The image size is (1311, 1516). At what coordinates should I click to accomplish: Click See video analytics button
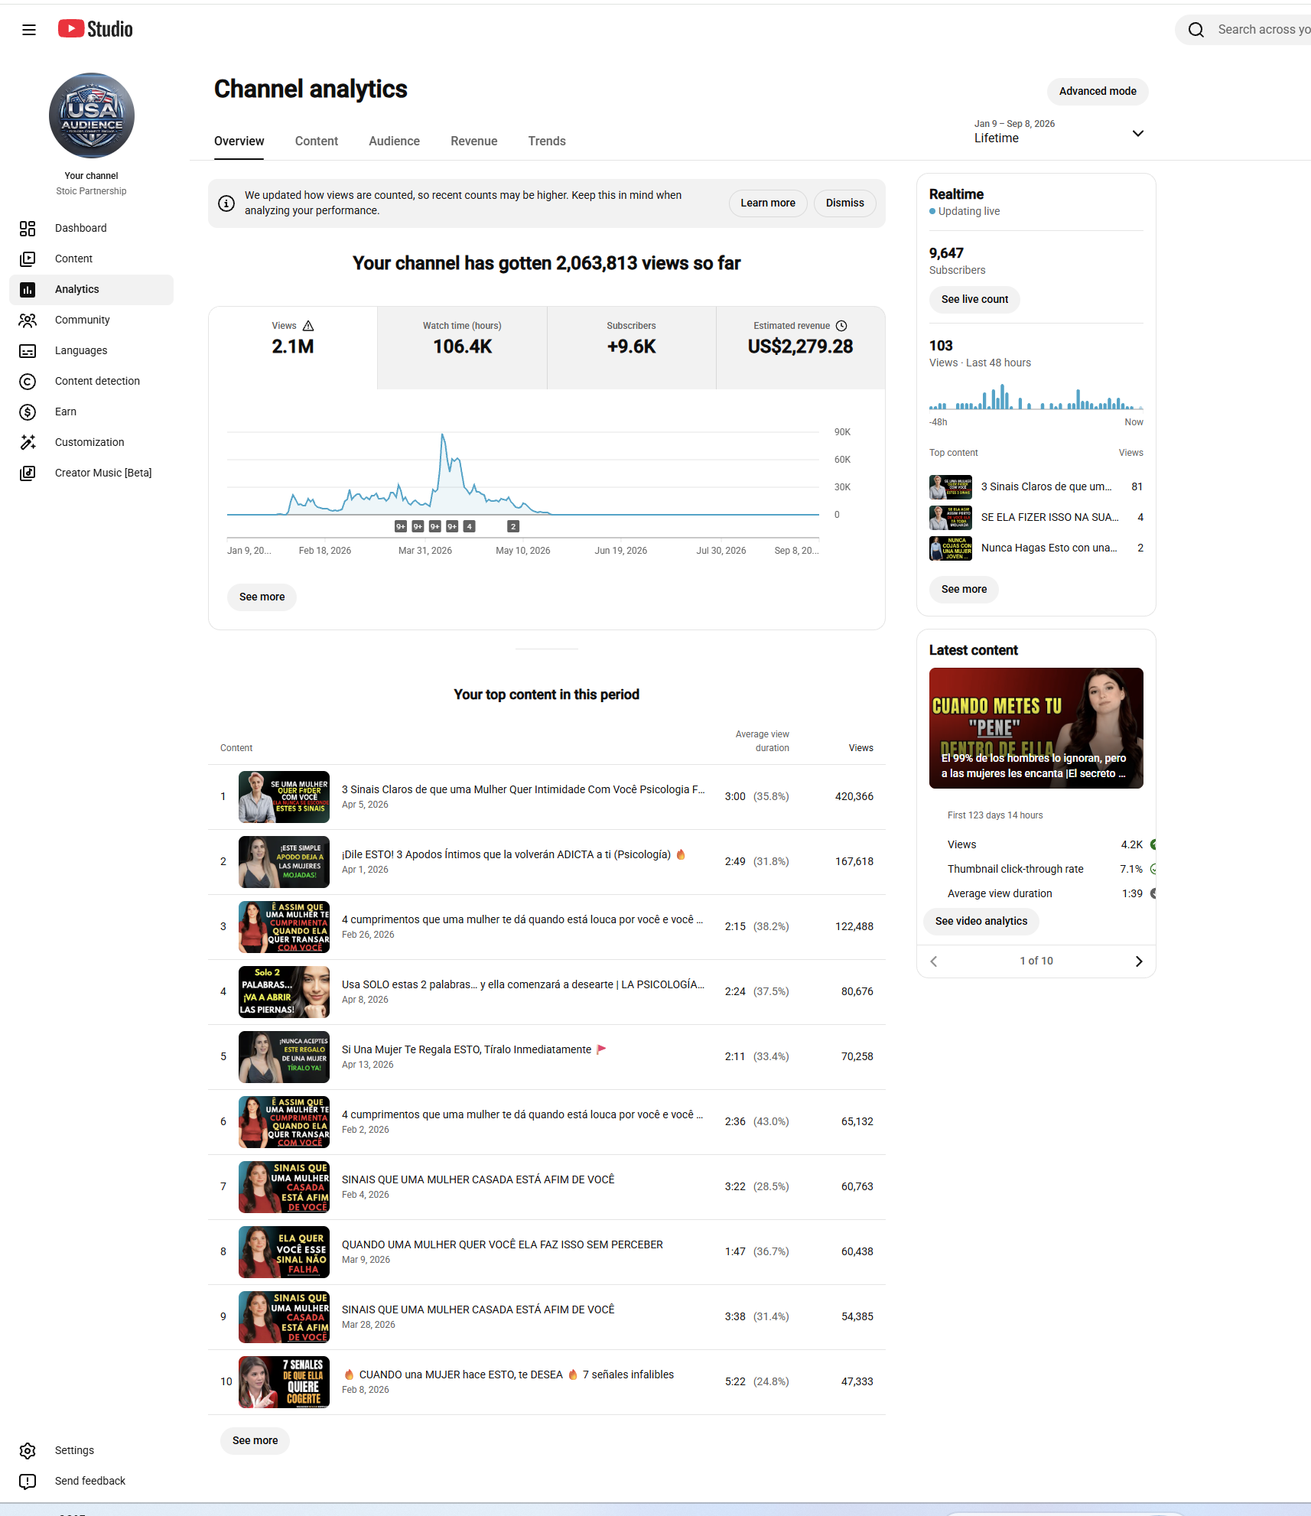[x=981, y=921]
